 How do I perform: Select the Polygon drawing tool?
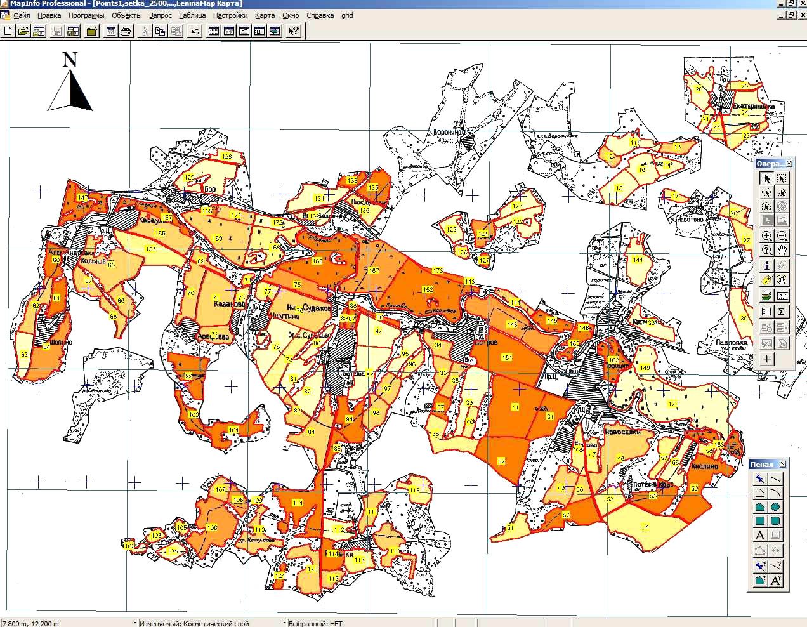(759, 507)
